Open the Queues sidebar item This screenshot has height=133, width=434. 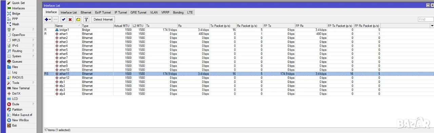[x=17, y=62]
